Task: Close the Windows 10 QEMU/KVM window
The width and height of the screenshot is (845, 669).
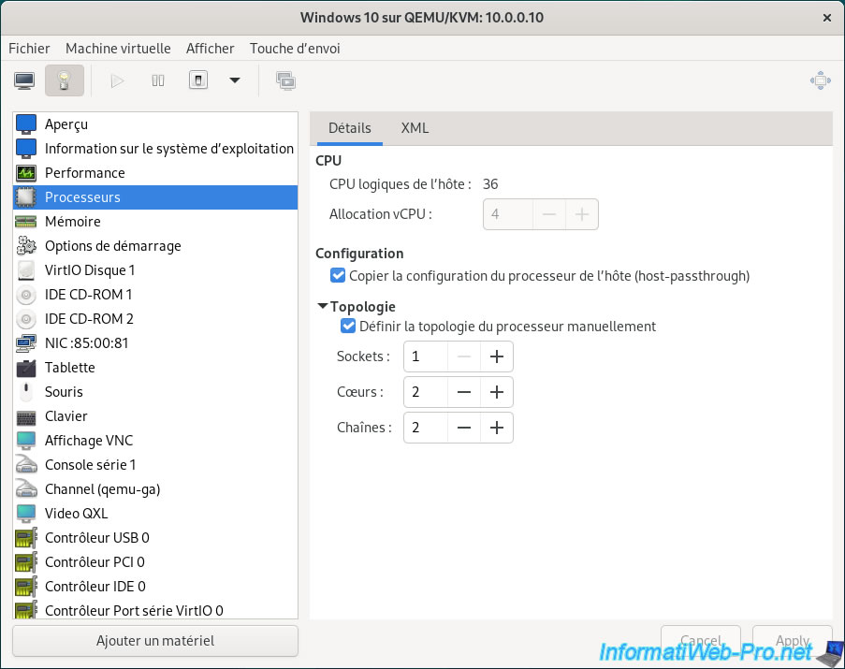Action: tap(827, 18)
